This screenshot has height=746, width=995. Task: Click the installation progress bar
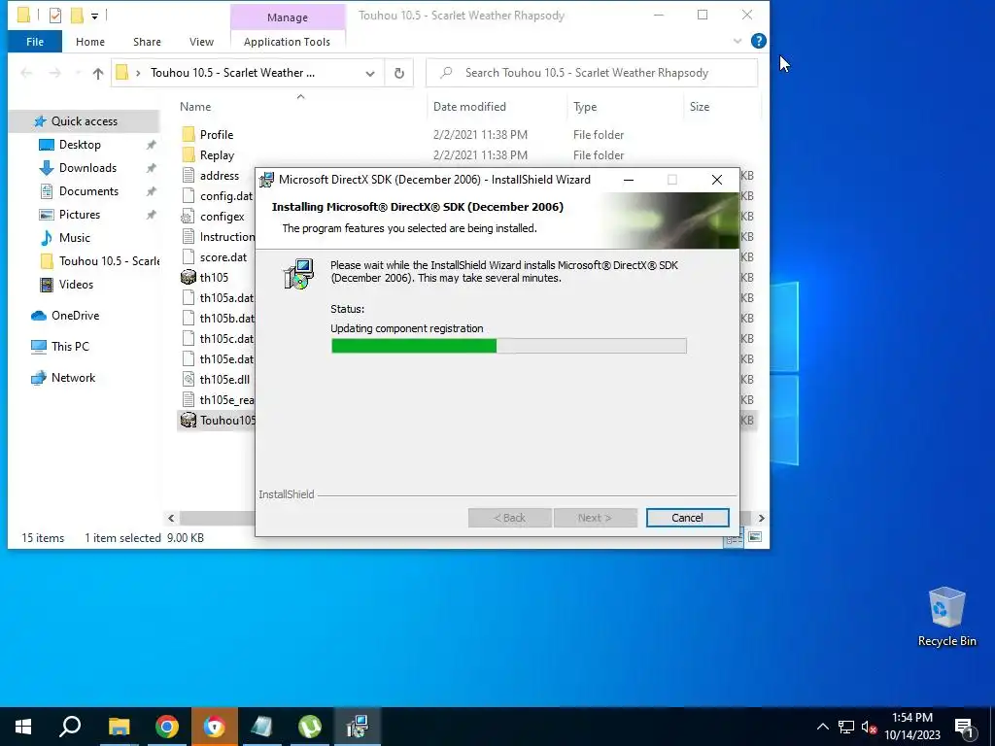(508, 346)
